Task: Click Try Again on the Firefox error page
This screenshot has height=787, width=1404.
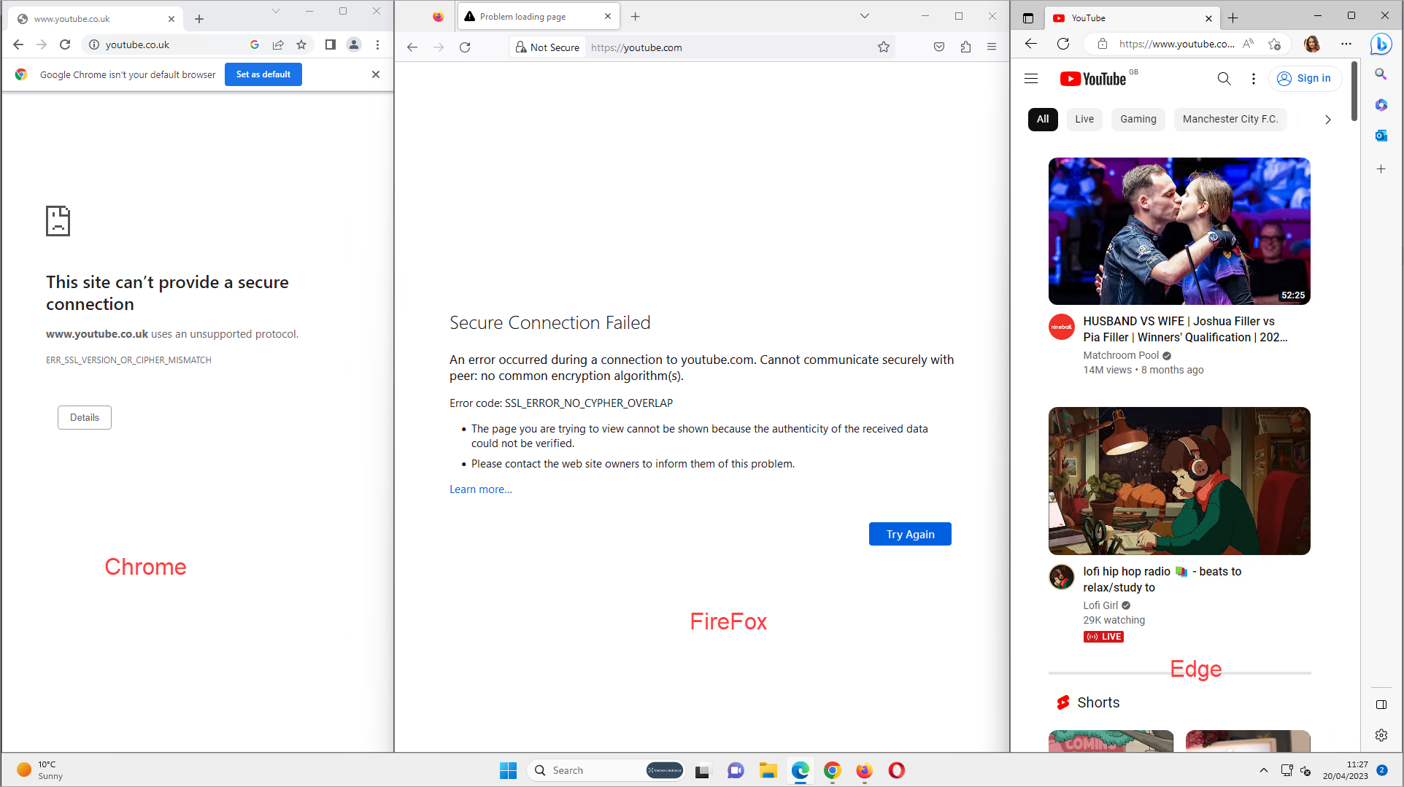Action: coord(909,533)
